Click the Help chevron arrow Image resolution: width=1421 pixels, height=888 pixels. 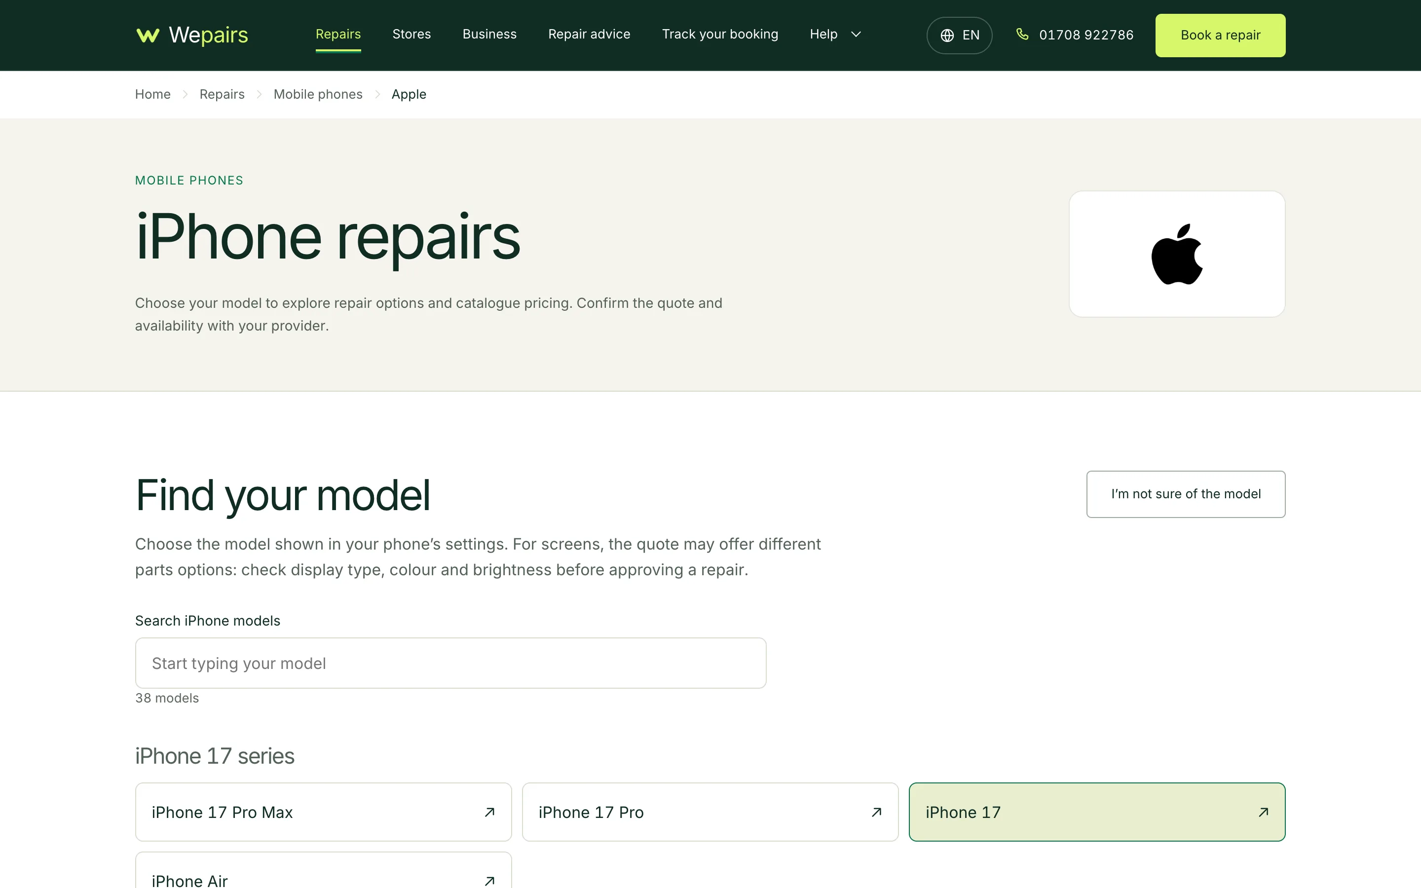point(856,34)
